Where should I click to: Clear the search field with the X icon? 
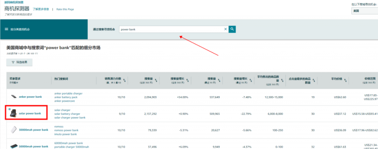(226, 29)
